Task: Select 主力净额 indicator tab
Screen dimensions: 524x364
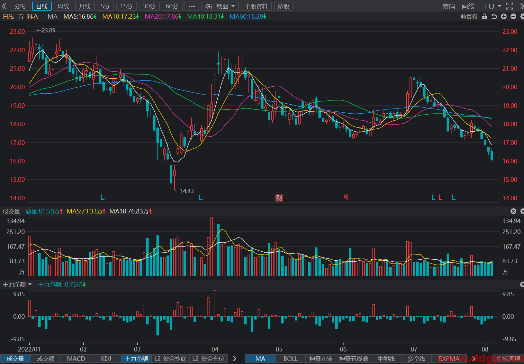Action: point(136,359)
